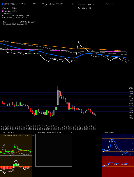This screenshot has width=134, height=177.
Task: Click the ADX indicator chart thumbnail
Action: 16,145
